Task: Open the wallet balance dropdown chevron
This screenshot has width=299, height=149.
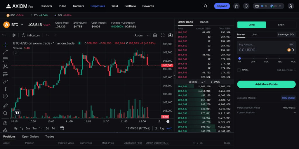Action: (x=280, y=6)
